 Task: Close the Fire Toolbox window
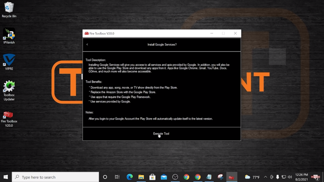coord(235,33)
